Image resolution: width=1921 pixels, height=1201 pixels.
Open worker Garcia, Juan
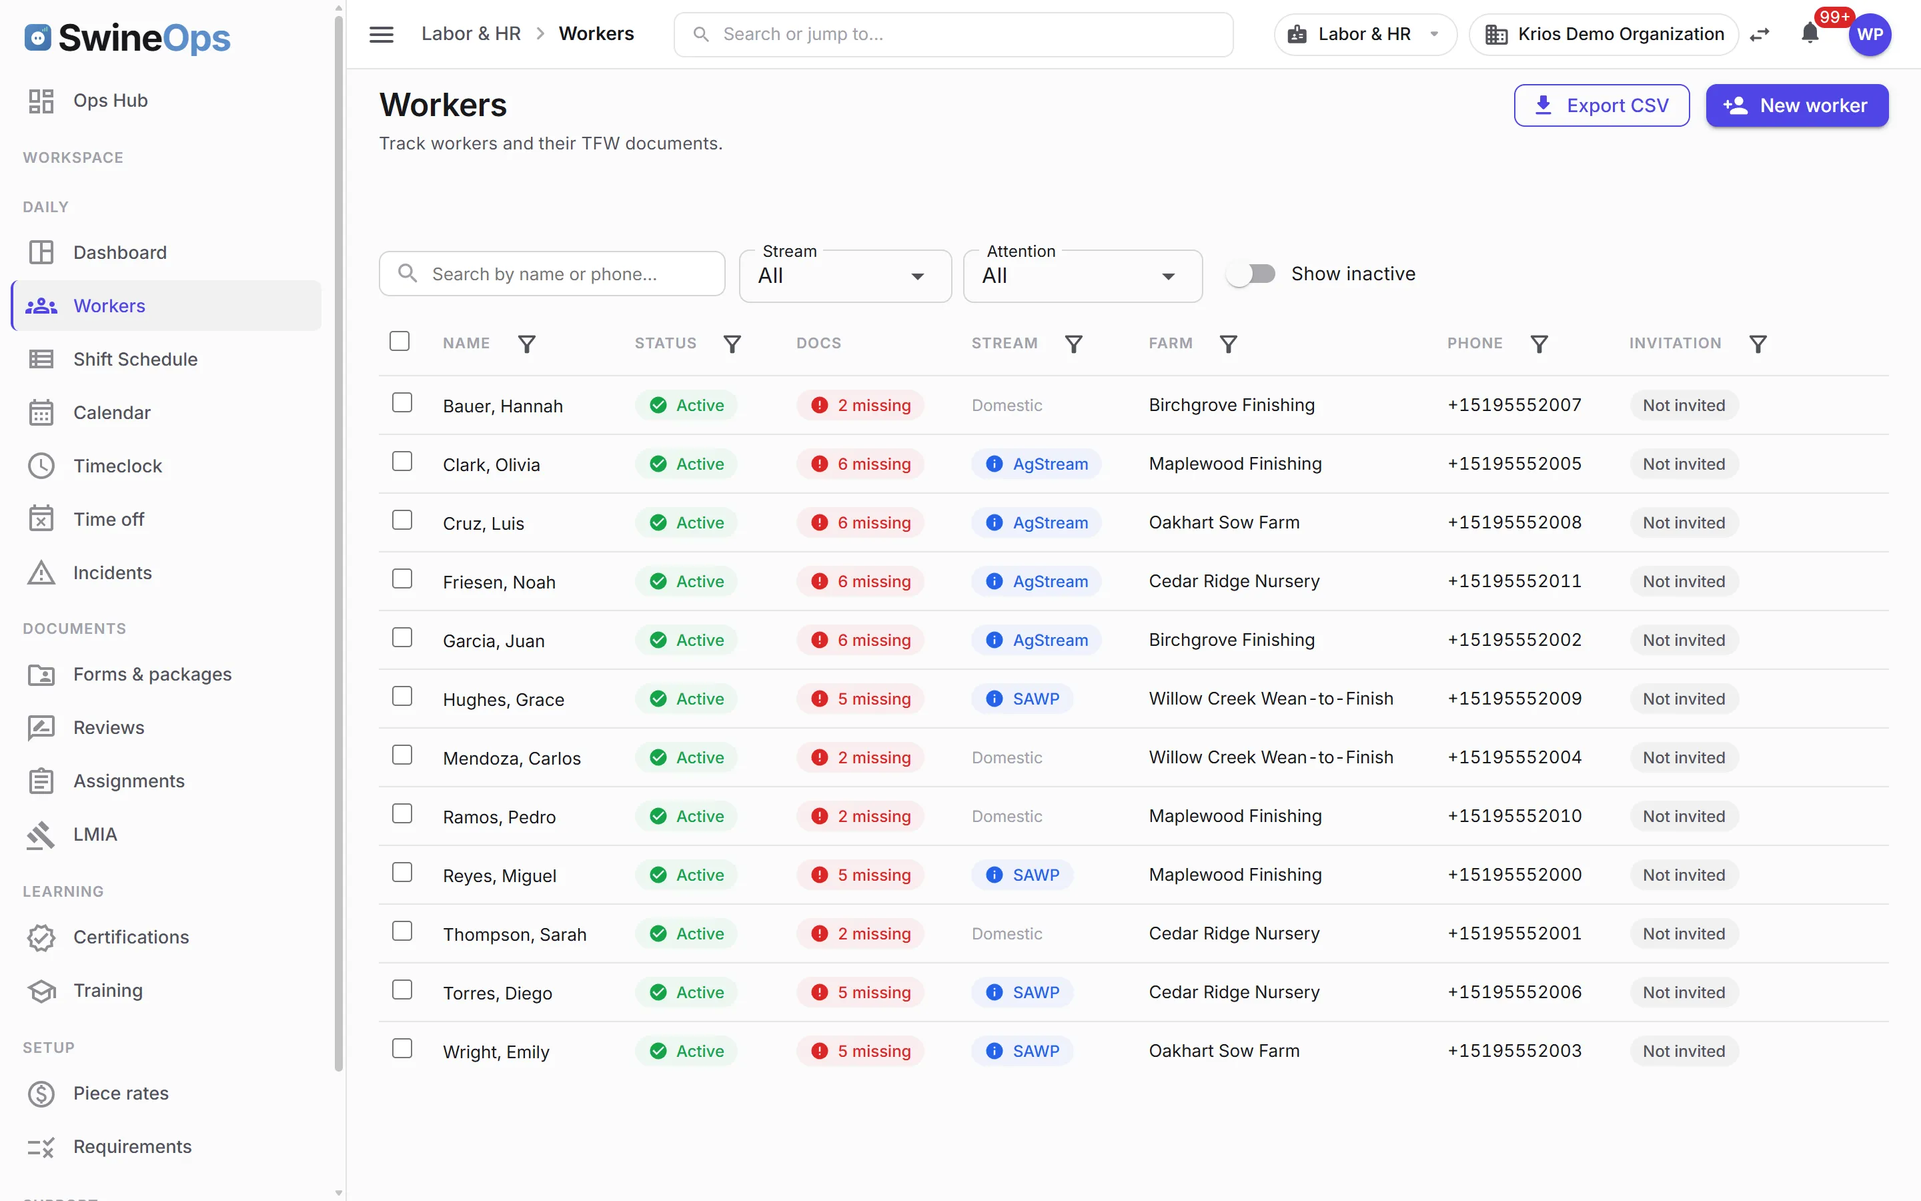[494, 641]
